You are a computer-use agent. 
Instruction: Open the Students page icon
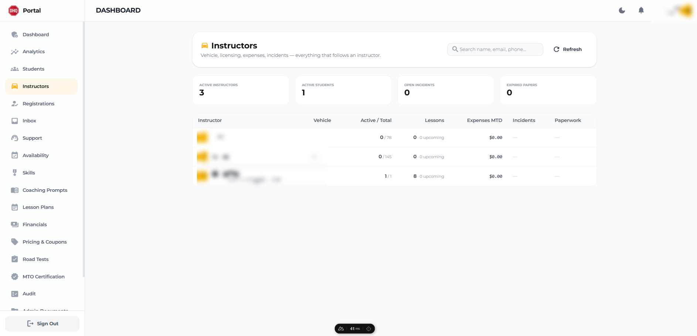pos(15,69)
